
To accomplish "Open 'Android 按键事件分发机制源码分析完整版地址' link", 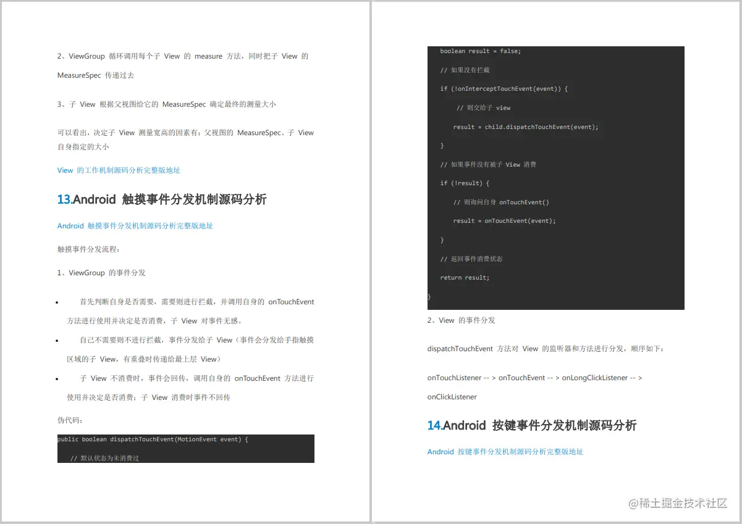I will (505, 452).
